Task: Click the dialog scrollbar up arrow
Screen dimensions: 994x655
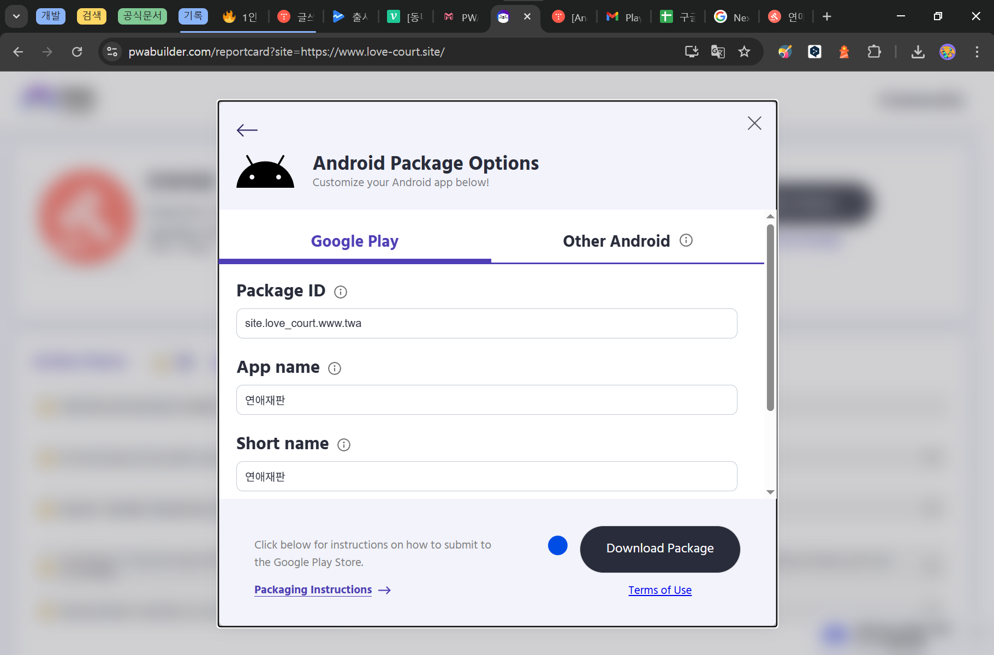Action: pyautogui.click(x=770, y=217)
